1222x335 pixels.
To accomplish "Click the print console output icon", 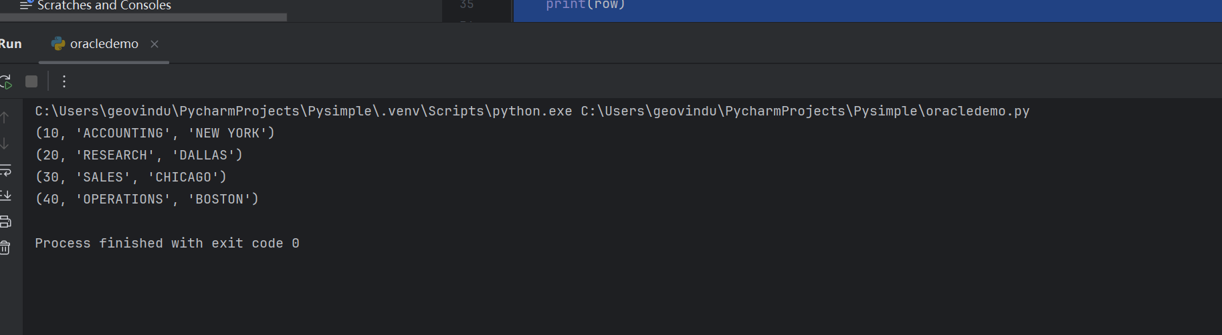I will point(5,222).
